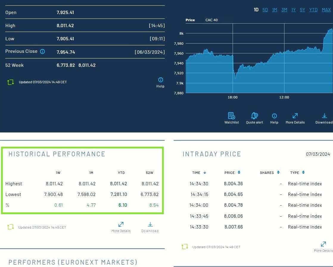Select the 1D chart range
This screenshot has height=267, width=333.
click(256, 10)
